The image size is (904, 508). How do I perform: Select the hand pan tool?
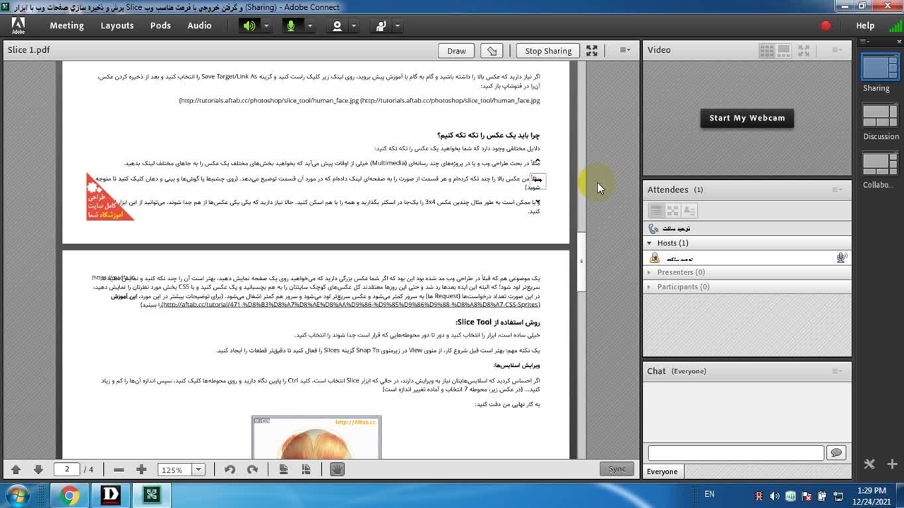click(337, 469)
